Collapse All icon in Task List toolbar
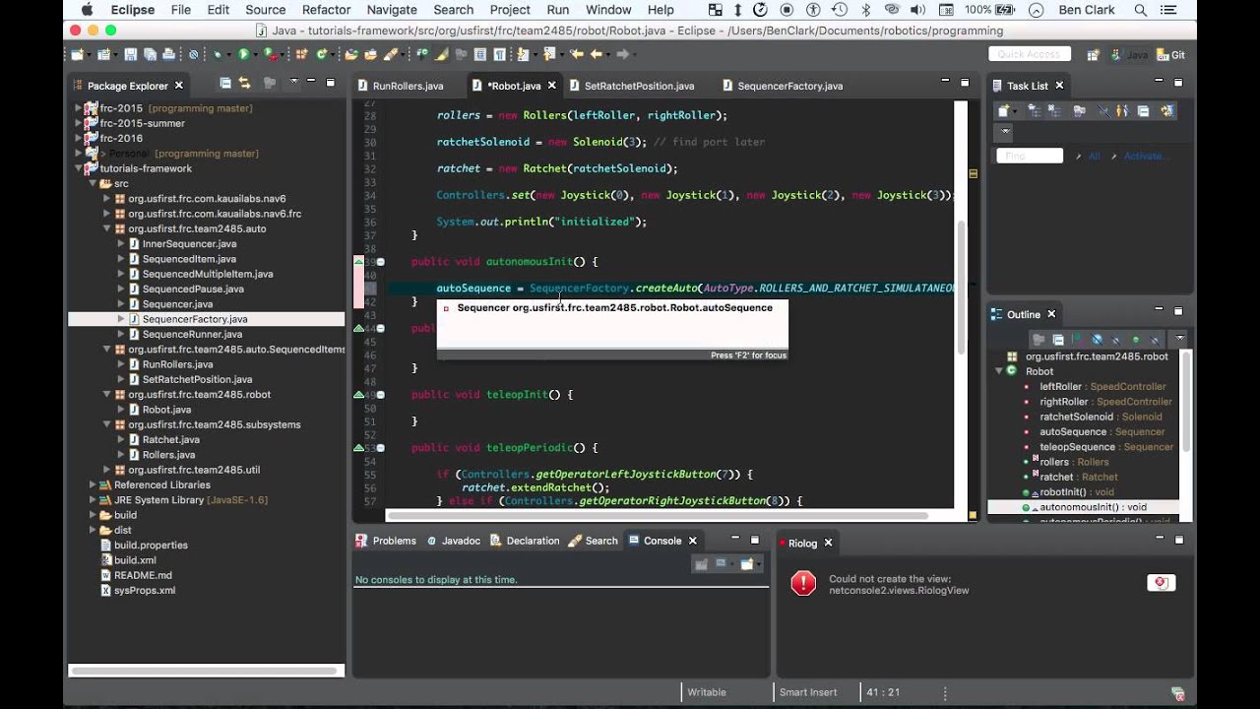The height and width of the screenshot is (709, 1260). (1144, 111)
